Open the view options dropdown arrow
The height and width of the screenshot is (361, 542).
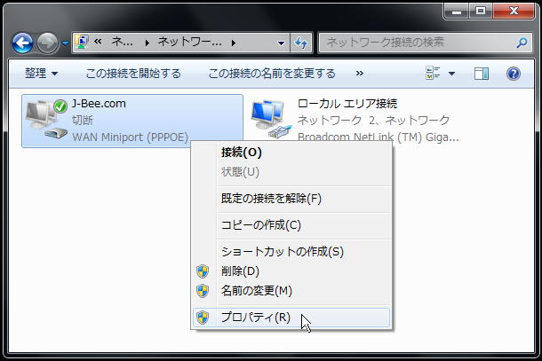(x=451, y=74)
